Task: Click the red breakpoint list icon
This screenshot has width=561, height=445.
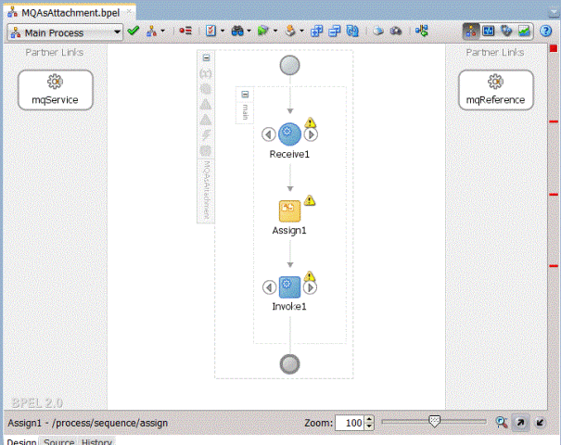Action: pyautogui.click(x=185, y=32)
